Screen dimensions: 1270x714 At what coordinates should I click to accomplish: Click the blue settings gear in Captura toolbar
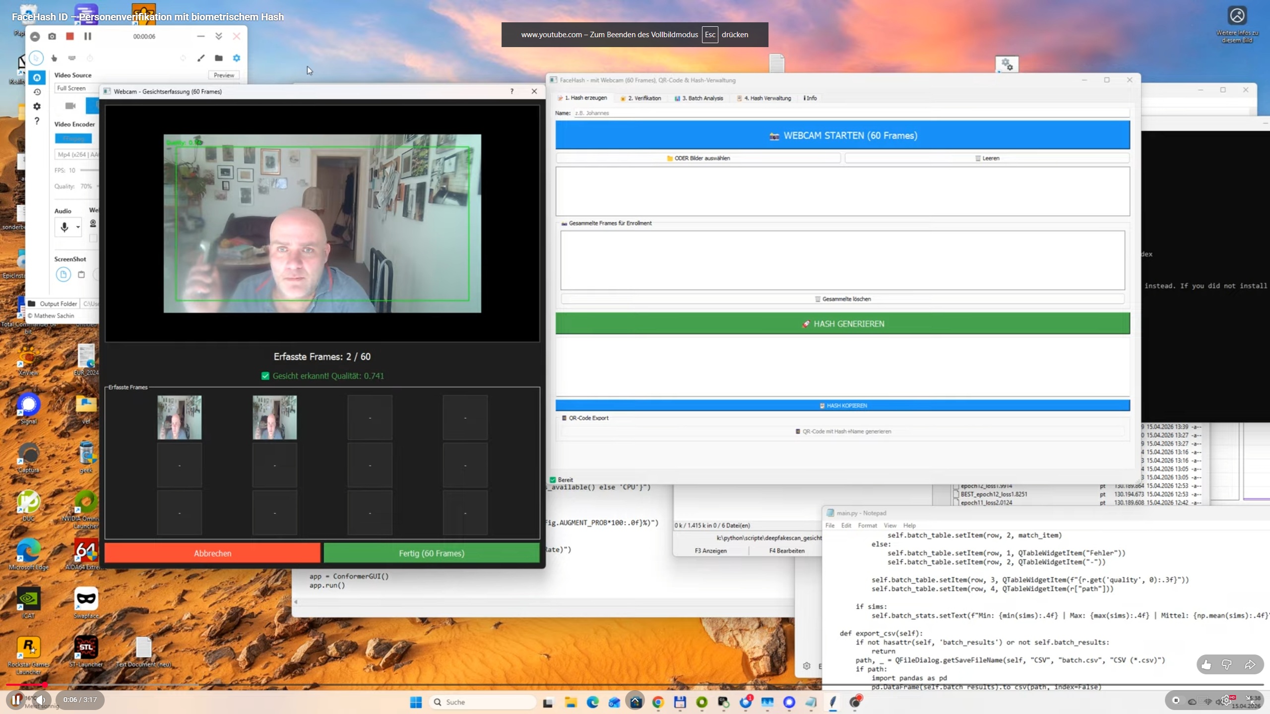pyautogui.click(x=237, y=58)
